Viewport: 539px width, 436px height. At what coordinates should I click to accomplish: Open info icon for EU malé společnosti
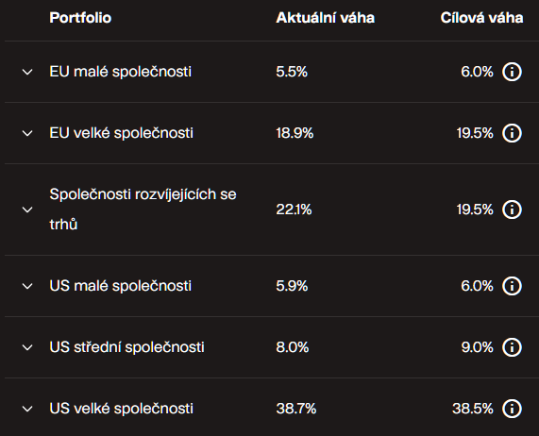click(x=512, y=72)
